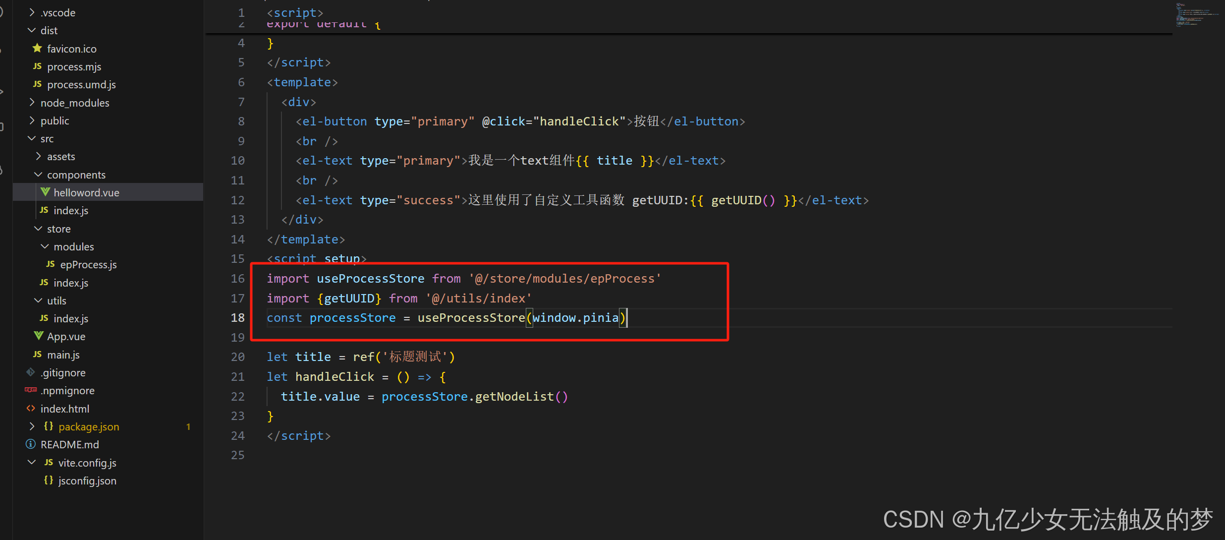This screenshot has height=540, width=1225.
Task: Collapse the utils folder chevron
Action: click(38, 300)
